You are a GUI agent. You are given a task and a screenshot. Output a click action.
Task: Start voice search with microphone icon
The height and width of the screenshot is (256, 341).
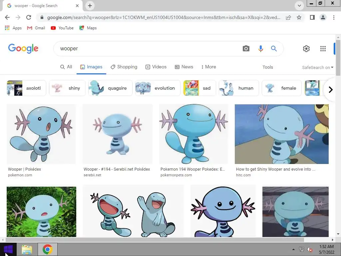[x=260, y=48]
